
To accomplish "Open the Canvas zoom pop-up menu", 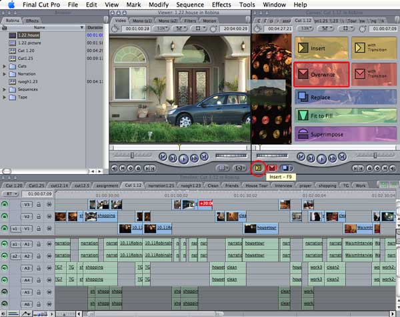I will pyautogui.click(x=305, y=29).
